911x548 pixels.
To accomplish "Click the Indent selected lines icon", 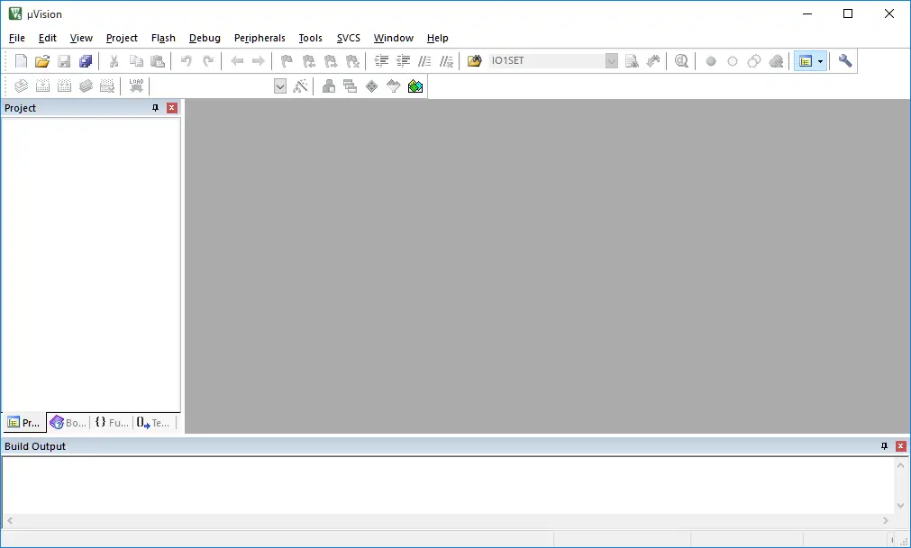I will [x=381, y=61].
